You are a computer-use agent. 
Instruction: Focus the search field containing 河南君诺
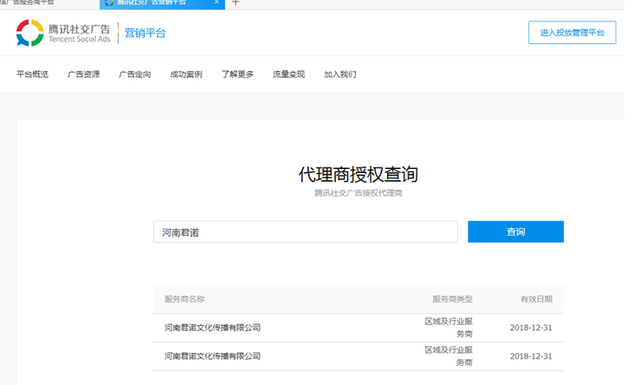click(305, 232)
